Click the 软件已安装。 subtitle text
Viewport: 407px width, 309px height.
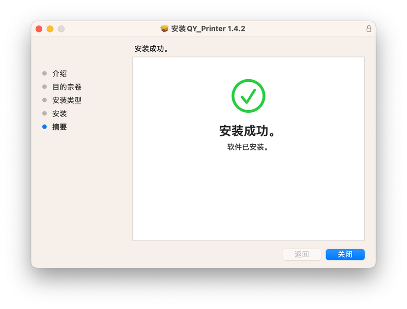coord(248,147)
